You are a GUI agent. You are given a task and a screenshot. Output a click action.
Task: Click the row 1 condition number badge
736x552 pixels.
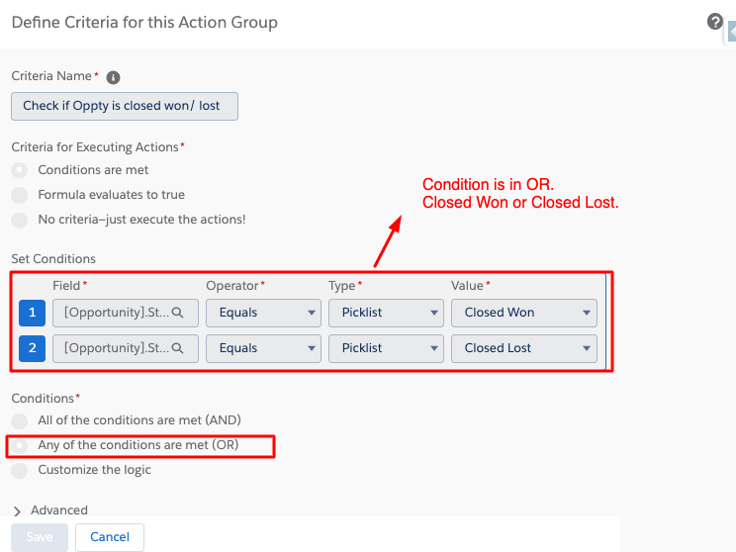[x=32, y=313]
